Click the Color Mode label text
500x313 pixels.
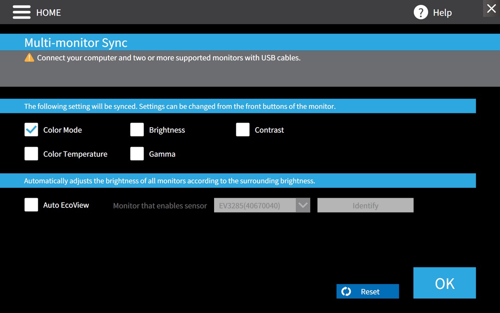[62, 130]
